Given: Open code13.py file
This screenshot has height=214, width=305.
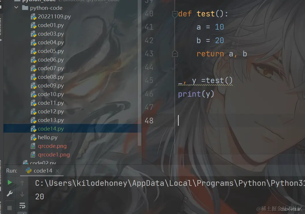Looking at the screenshot, I should pos(51,120).
